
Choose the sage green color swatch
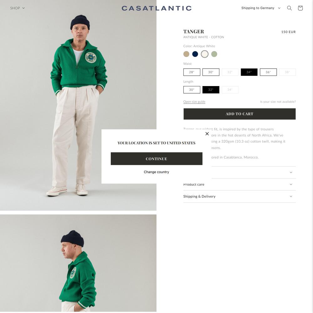point(214,54)
